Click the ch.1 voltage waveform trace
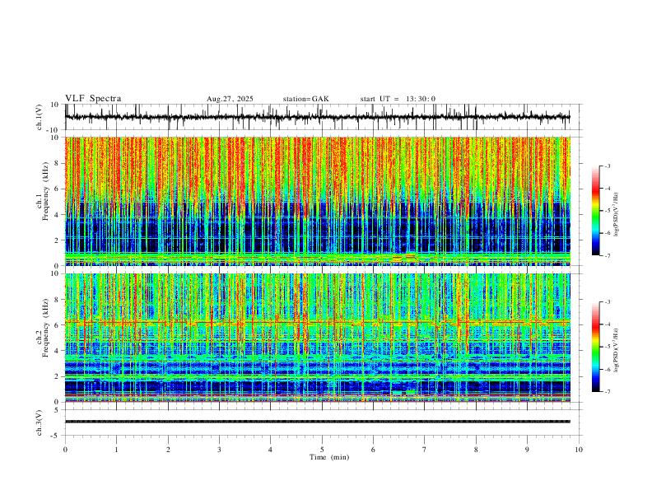Viewport: 652px width, 504px height. click(317, 117)
